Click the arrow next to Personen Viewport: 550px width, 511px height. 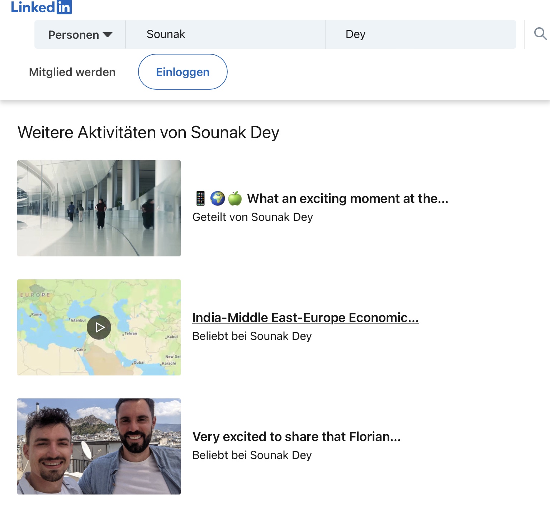tap(108, 35)
